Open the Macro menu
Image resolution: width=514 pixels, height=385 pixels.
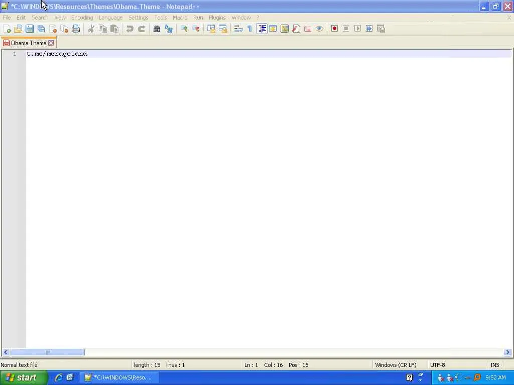point(180,18)
